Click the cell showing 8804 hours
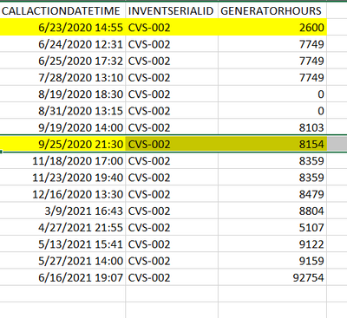 click(272, 211)
